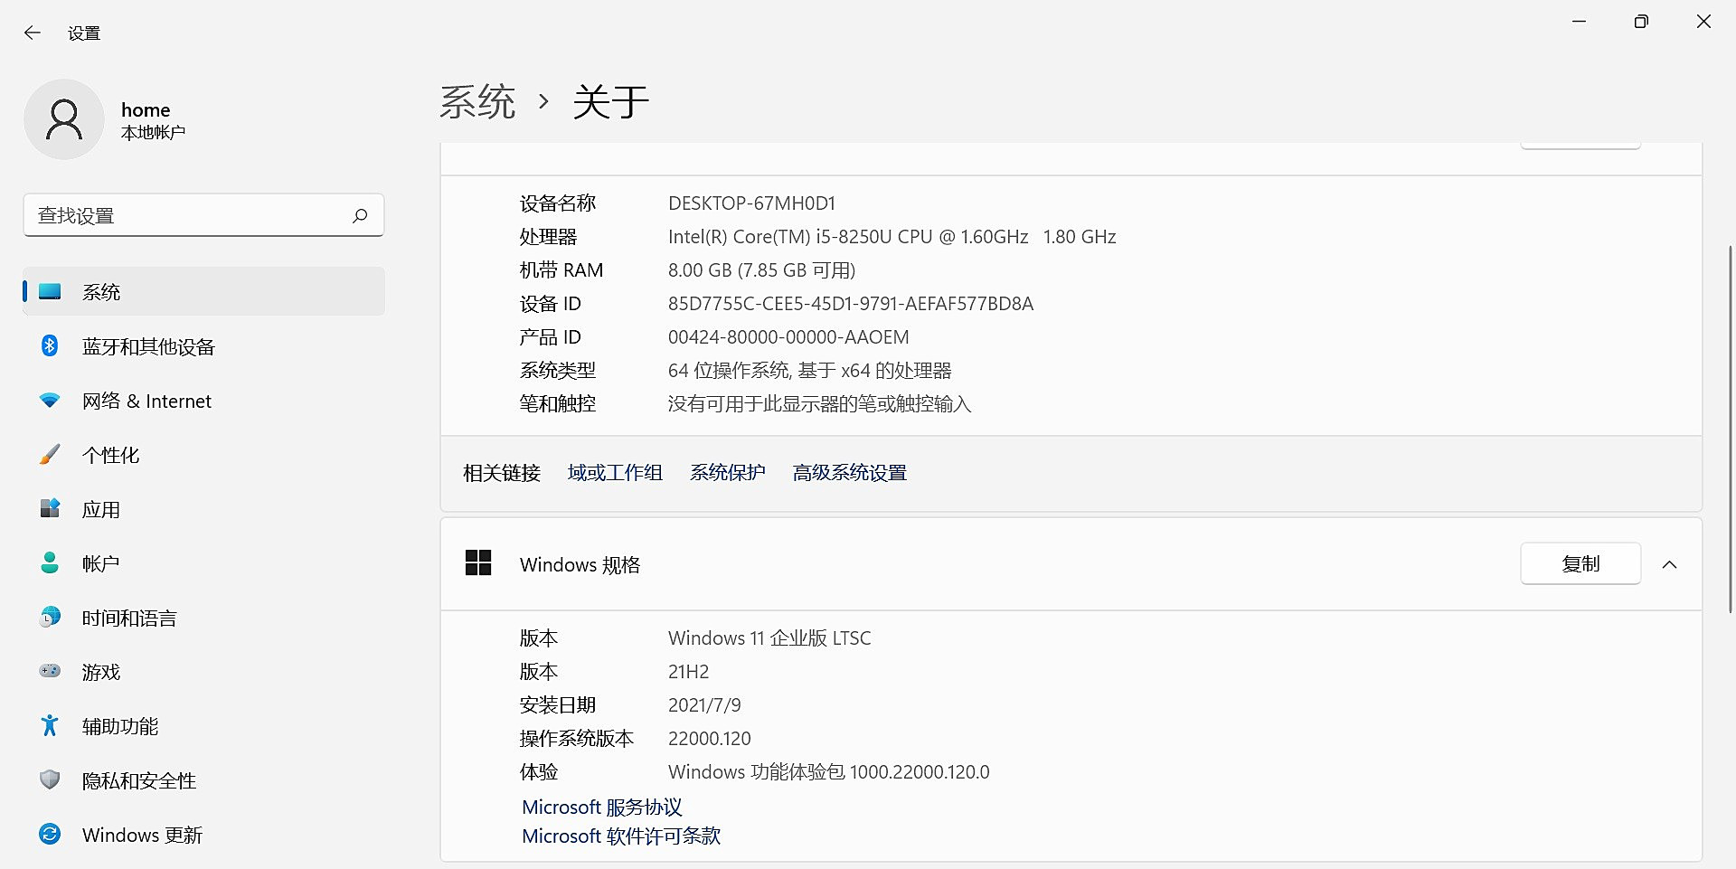This screenshot has height=869, width=1736.
Task: Click the 时间和语言 globe clock icon
Action: click(50, 617)
